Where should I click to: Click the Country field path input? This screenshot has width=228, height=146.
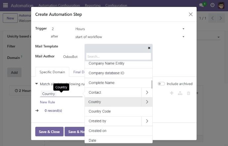pyautogui.click(x=61, y=94)
